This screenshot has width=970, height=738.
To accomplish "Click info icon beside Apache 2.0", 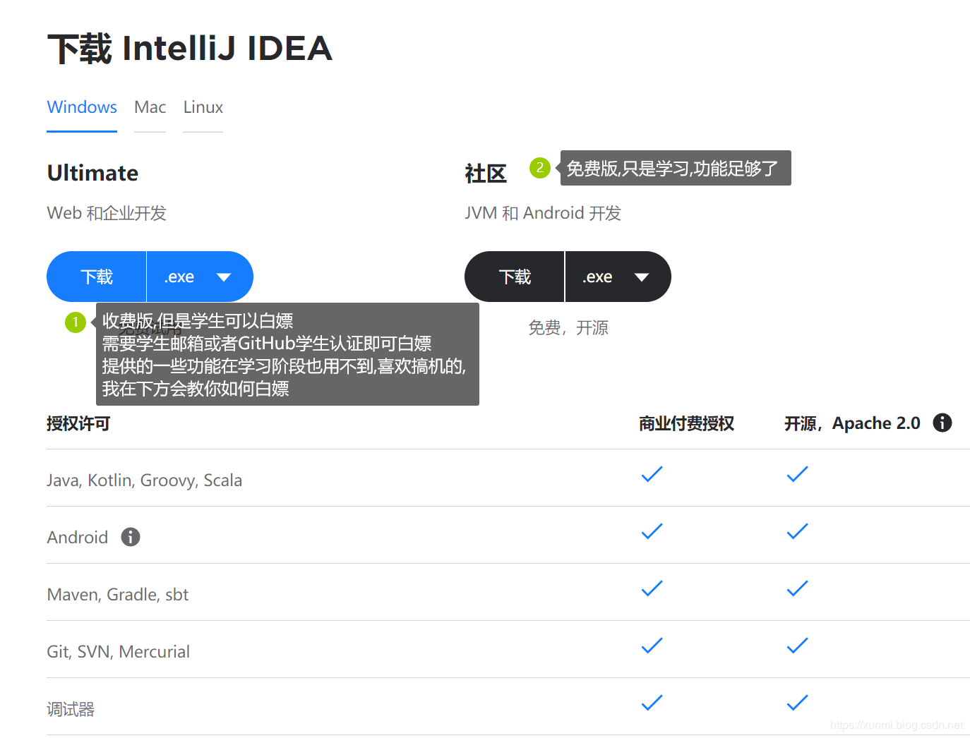I will [x=942, y=423].
